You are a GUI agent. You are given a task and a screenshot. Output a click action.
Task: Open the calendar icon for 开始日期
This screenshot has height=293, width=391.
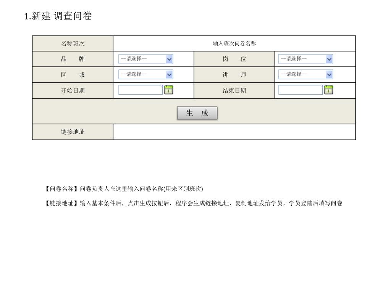pos(169,90)
